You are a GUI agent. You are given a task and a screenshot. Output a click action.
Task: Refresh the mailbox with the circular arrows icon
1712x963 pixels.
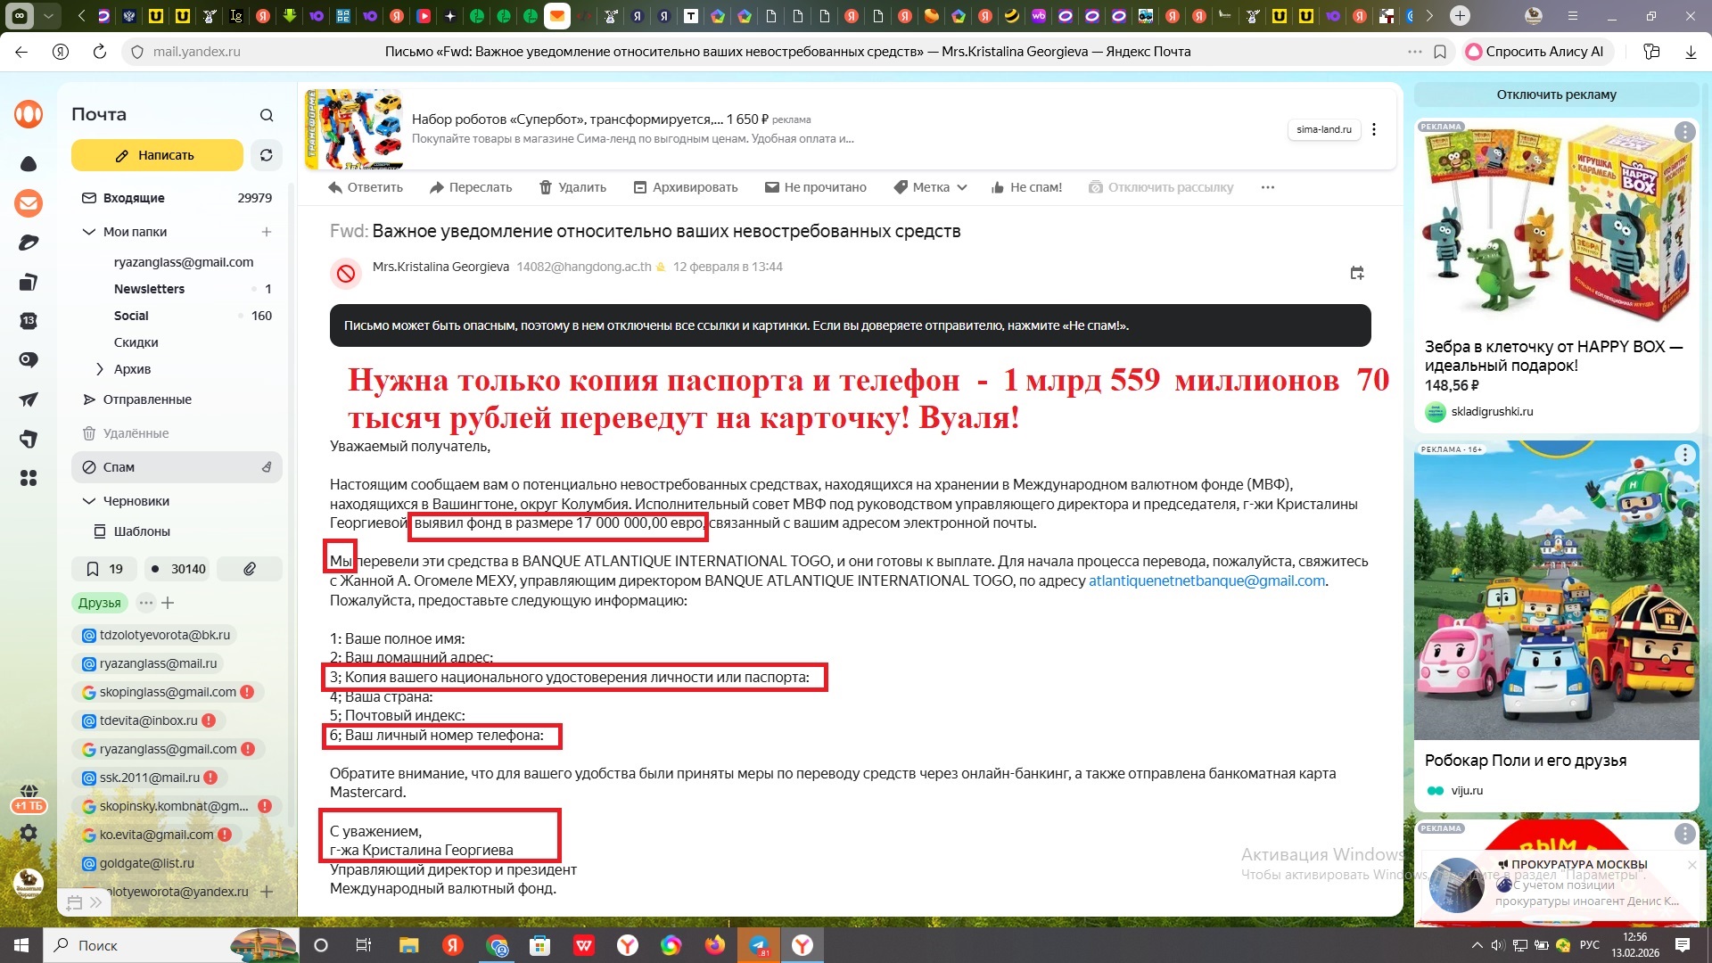(x=266, y=155)
